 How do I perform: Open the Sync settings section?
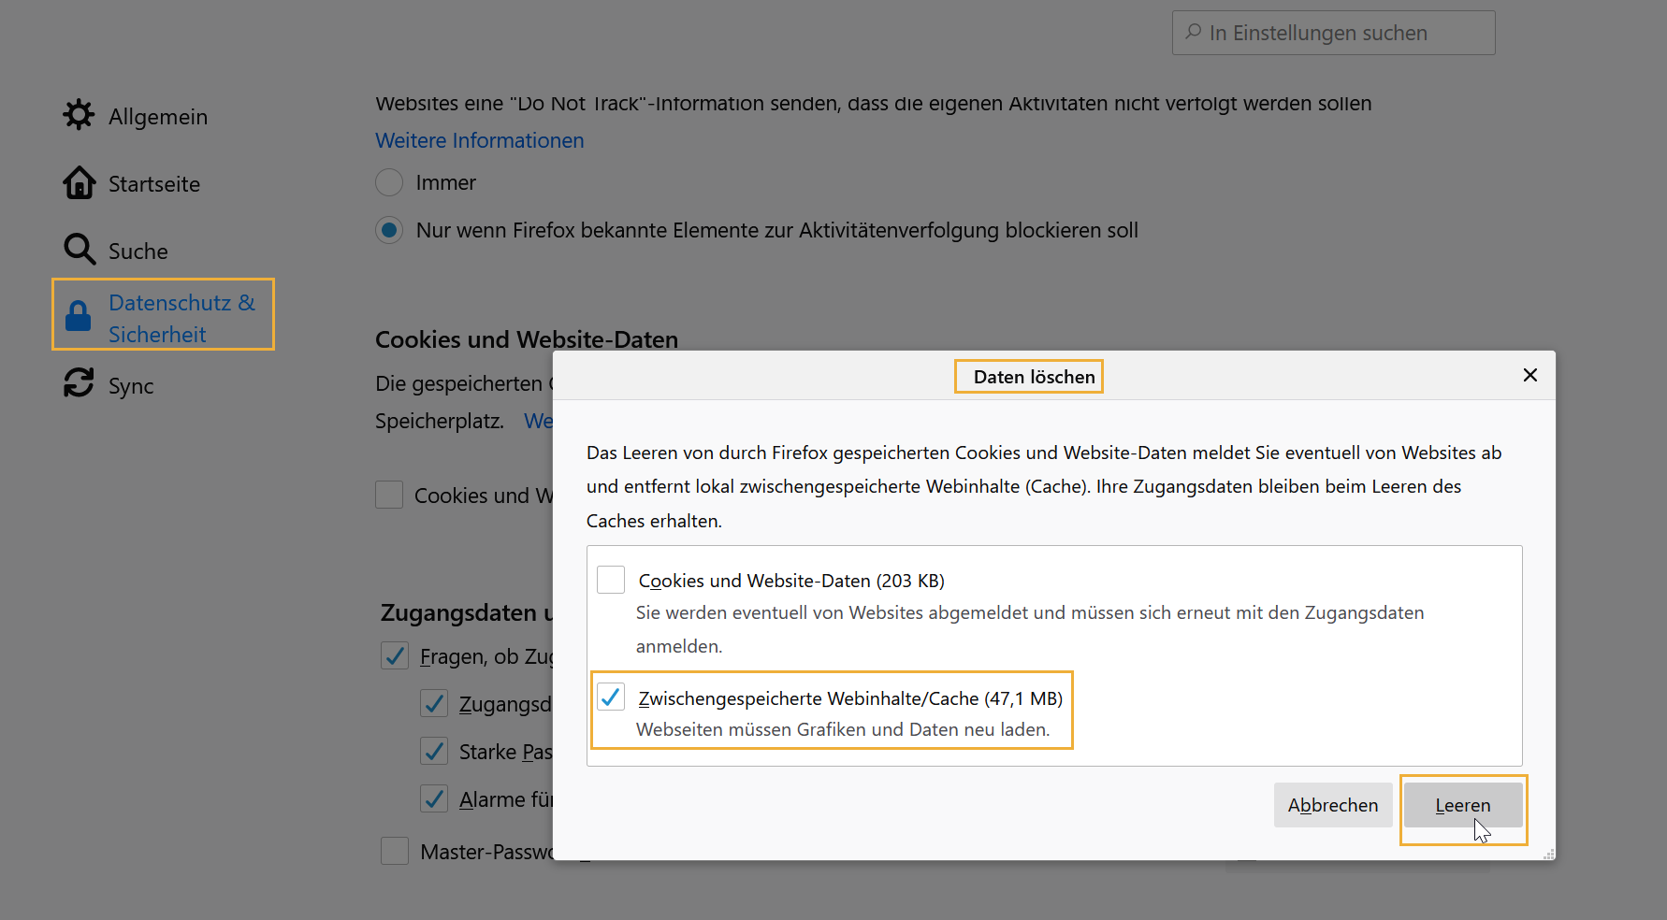tap(130, 383)
